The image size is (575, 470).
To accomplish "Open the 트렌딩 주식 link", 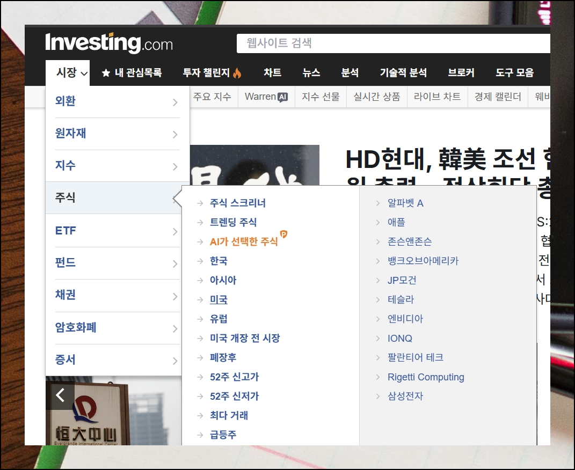I will click(233, 222).
